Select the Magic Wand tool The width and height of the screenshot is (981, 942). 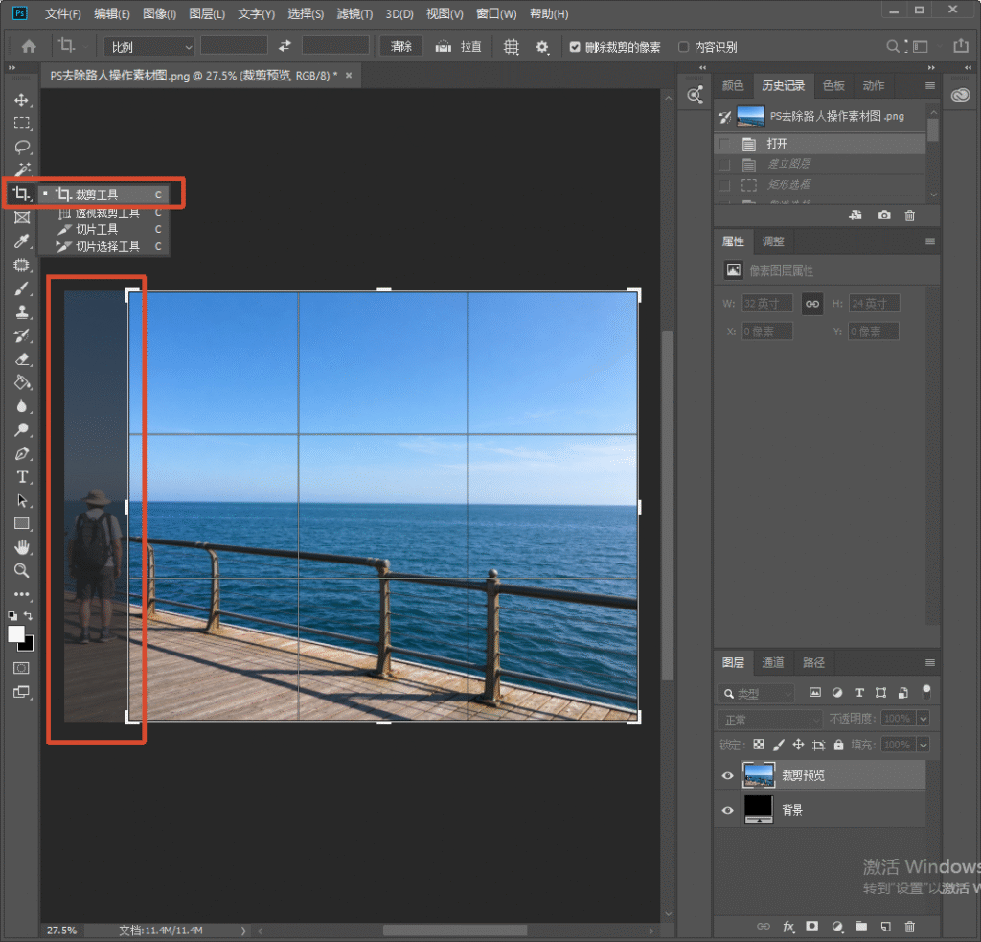pos(22,170)
